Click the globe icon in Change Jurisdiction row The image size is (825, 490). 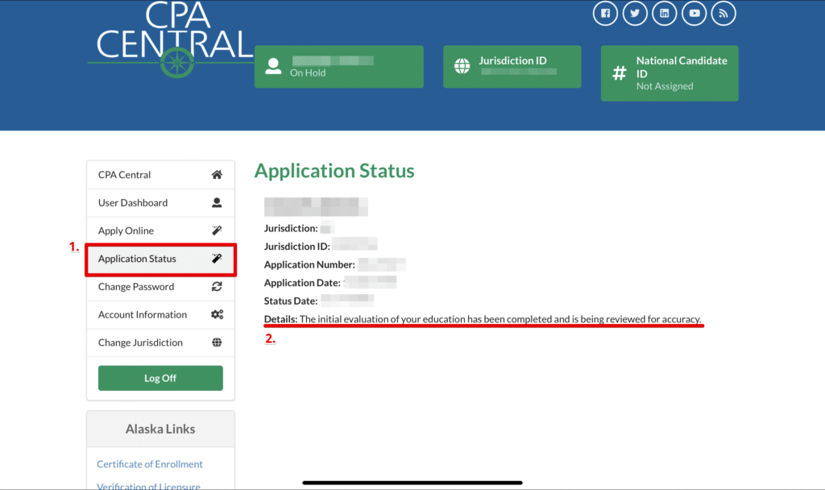217,342
